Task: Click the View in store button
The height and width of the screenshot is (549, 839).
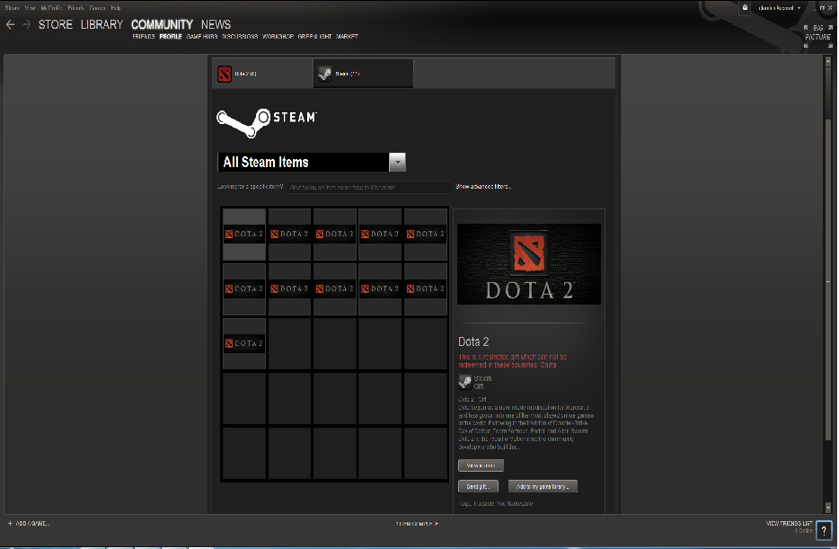Action: coord(481,465)
